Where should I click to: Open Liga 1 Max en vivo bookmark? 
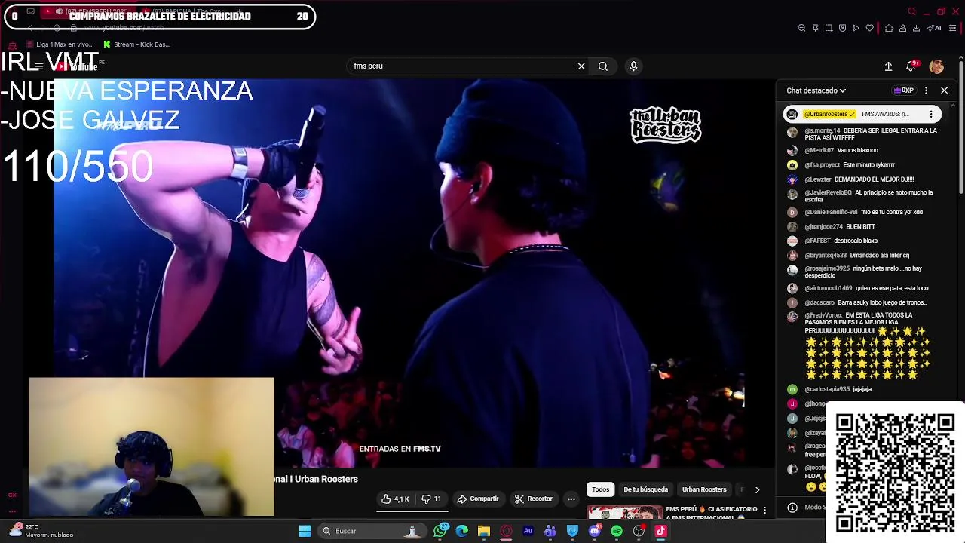point(60,44)
